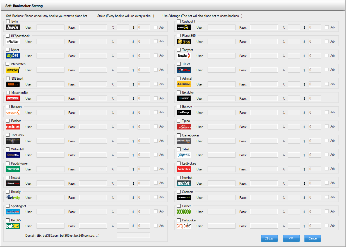Image resolution: width=346 pixels, height=247 pixels.
Task: Focus the 10Bet User field
Action: [222, 70]
